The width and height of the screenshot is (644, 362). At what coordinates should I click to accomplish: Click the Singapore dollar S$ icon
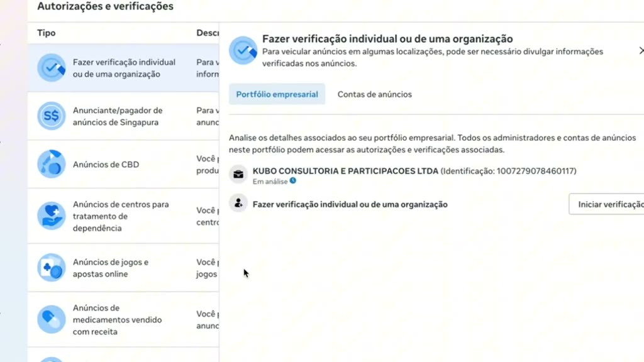[x=52, y=116]
